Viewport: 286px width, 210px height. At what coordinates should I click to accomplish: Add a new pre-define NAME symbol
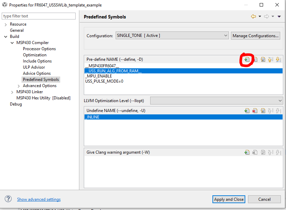(247, 59)
